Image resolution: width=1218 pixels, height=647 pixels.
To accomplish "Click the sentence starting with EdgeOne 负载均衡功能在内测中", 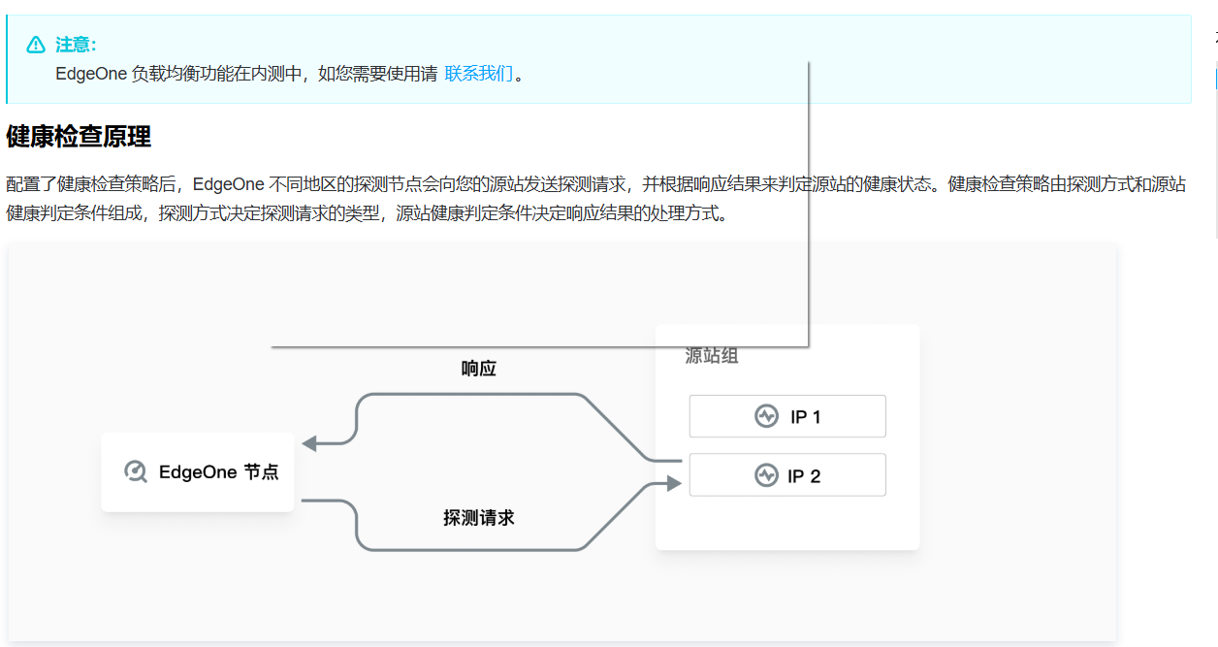I will (x=289, y=74).
